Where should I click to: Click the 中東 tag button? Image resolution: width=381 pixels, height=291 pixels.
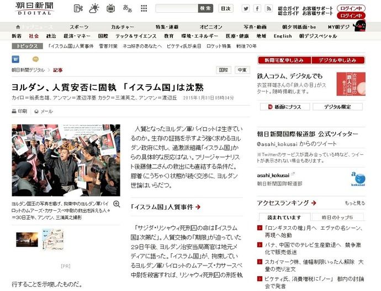242,70
